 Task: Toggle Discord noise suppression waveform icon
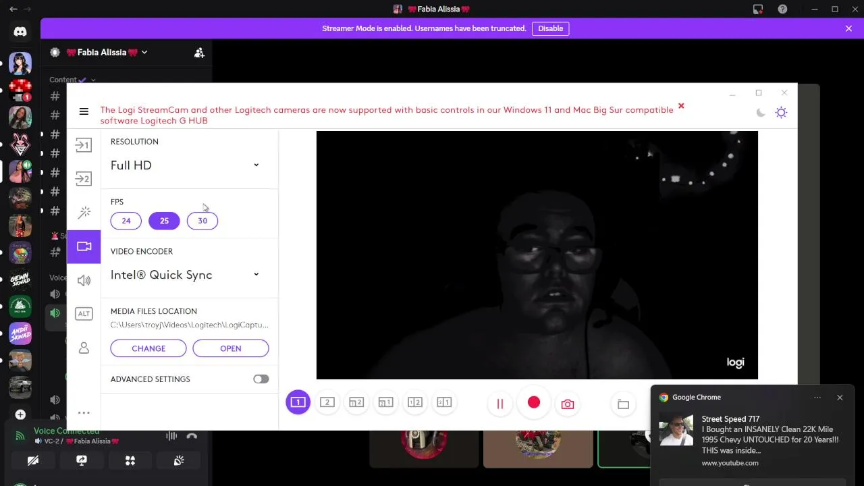pos(172,436)
